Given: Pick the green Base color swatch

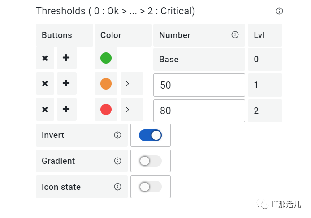Looking at the screenshot, I should (x=106, y=58).
